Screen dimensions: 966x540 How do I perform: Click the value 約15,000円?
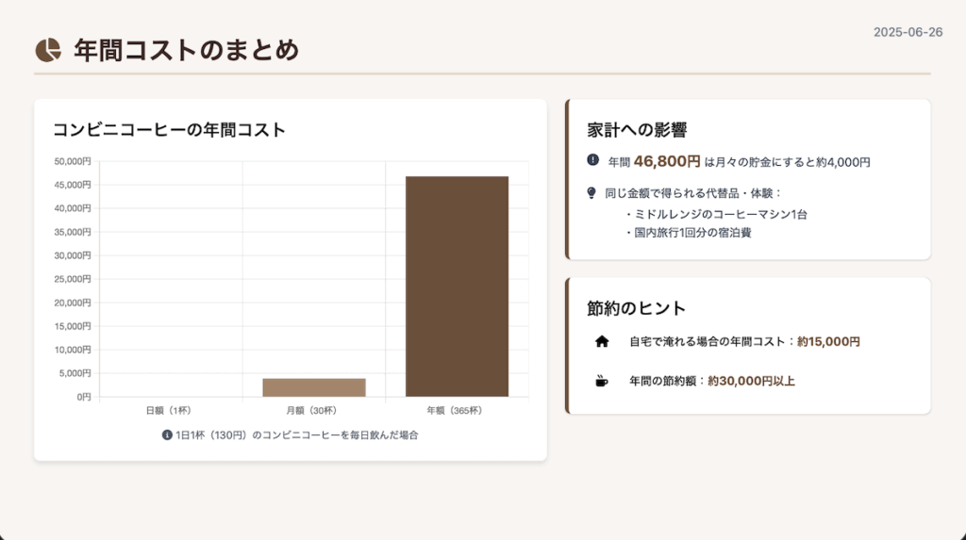(x=828, y=342)
